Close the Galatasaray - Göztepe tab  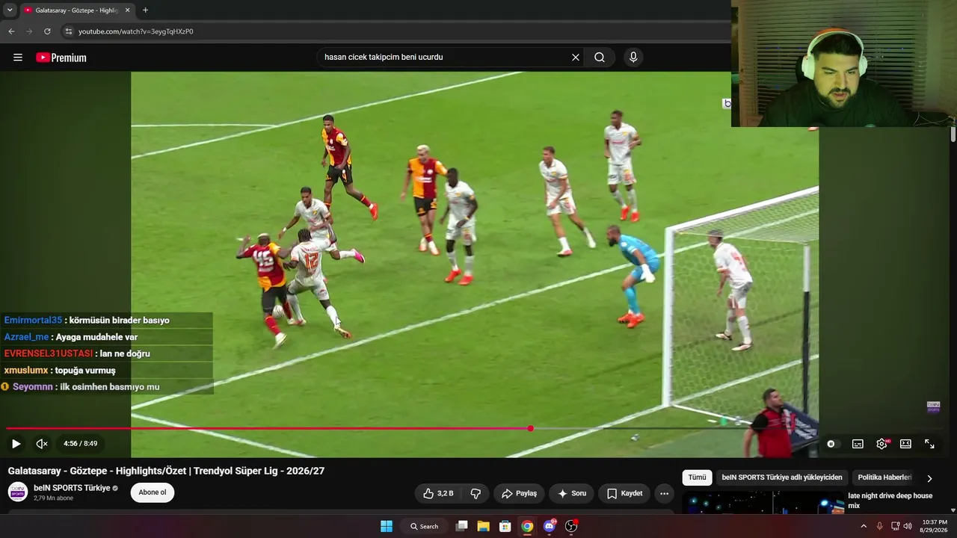127,10
